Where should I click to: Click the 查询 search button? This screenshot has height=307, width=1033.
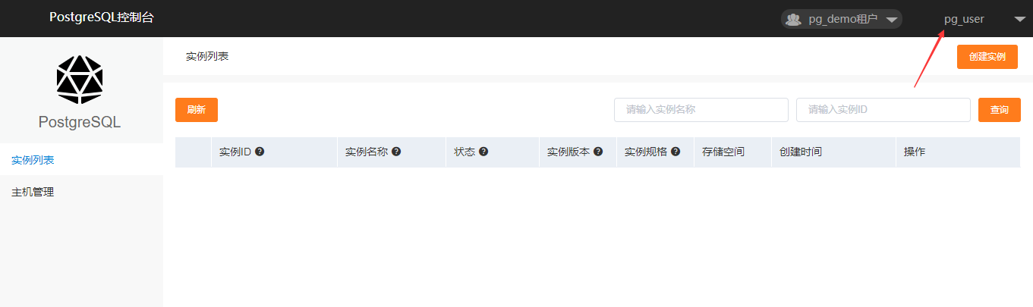point(999,110)
